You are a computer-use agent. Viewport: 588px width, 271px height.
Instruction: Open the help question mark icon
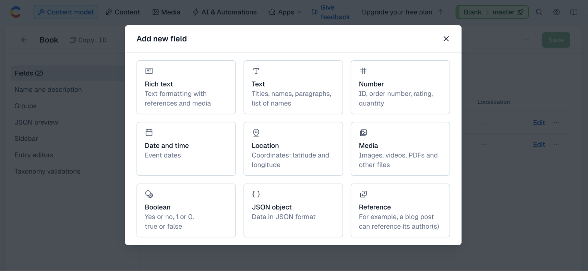(x=556, y=12)
